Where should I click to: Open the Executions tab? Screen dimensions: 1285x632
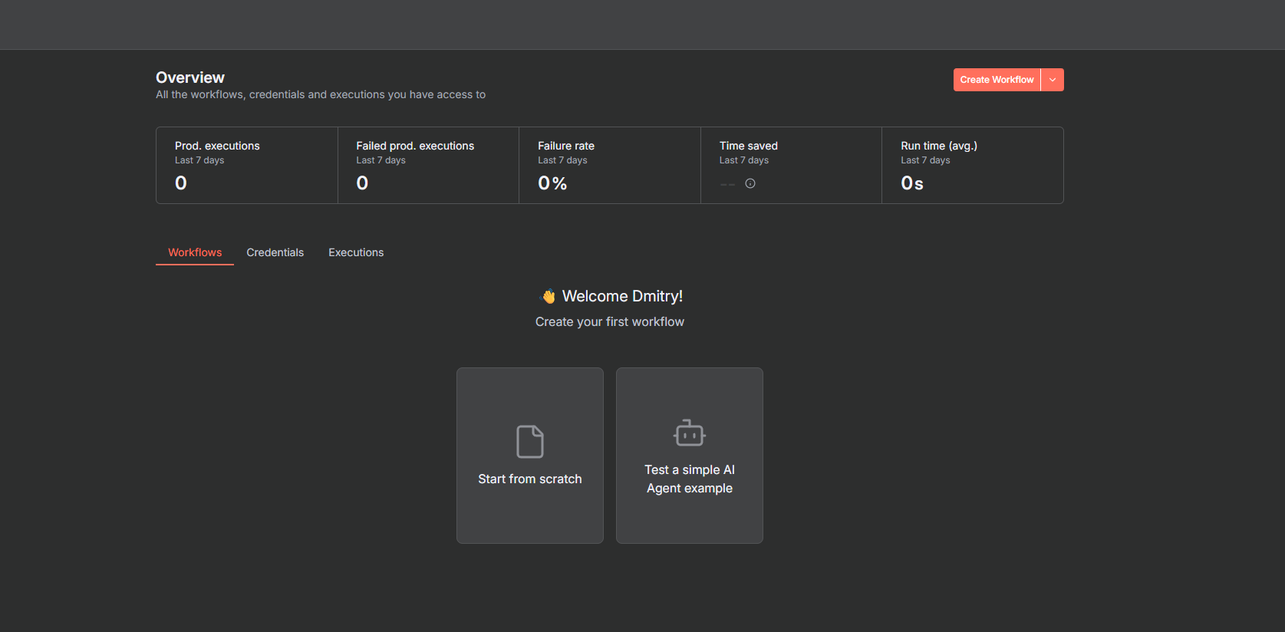(x=356, y=252)
